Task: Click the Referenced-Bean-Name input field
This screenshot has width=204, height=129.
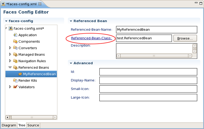Action: [x=156, y=30]
